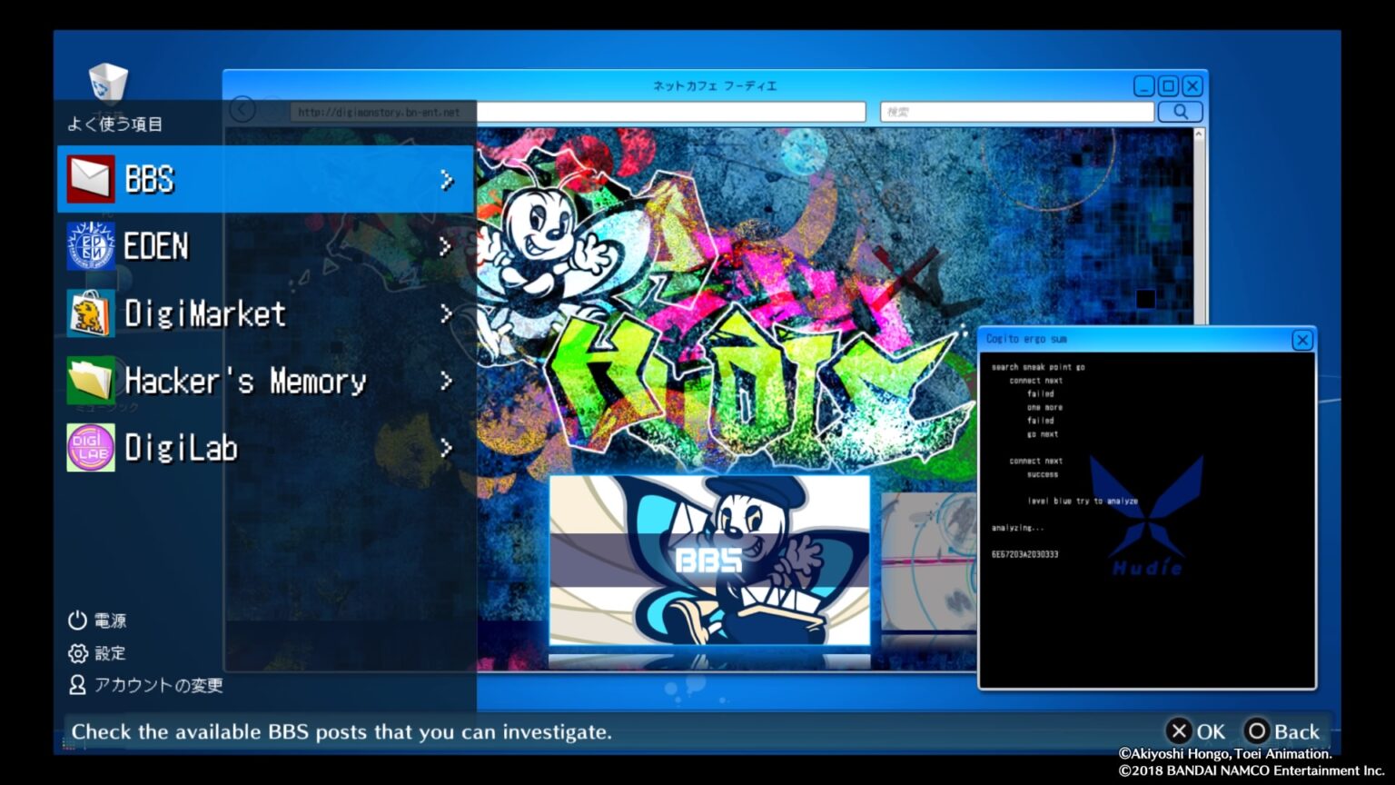Close the ネットカフェ browser window
This screenshot has width=1395, height=785.
click(x=1192, y=86)
